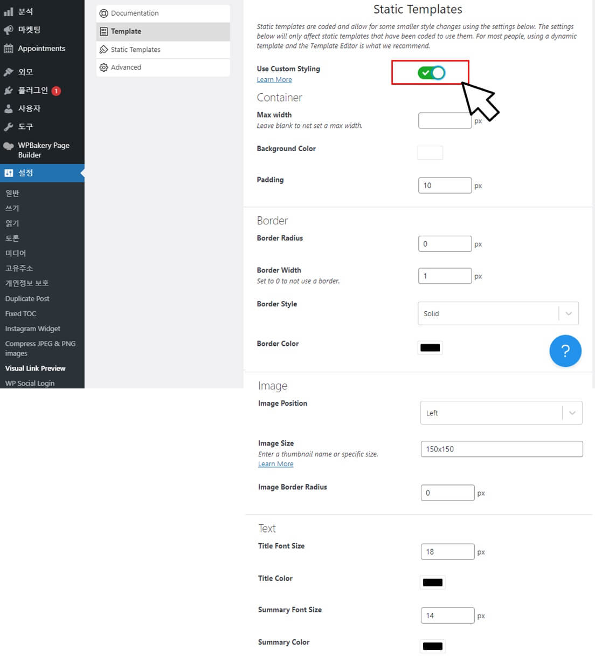Viewport: 595px width, 656px height.
Task: Click the marketing megaphone icon
Action: [x=9, y=30]
